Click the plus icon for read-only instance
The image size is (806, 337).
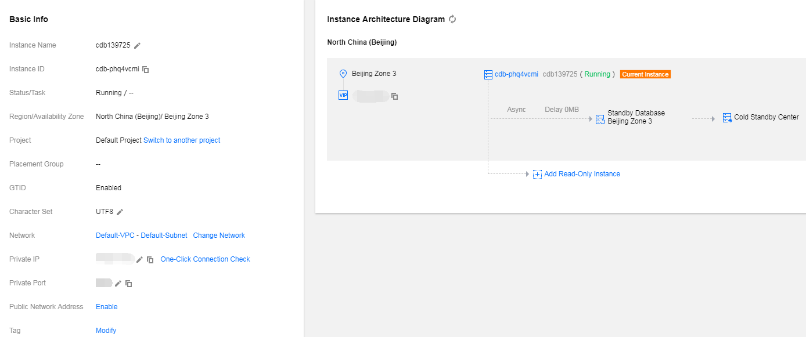click(x=537, y=174)
